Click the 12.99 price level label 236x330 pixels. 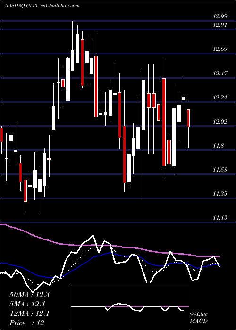[x=220, y=16]
